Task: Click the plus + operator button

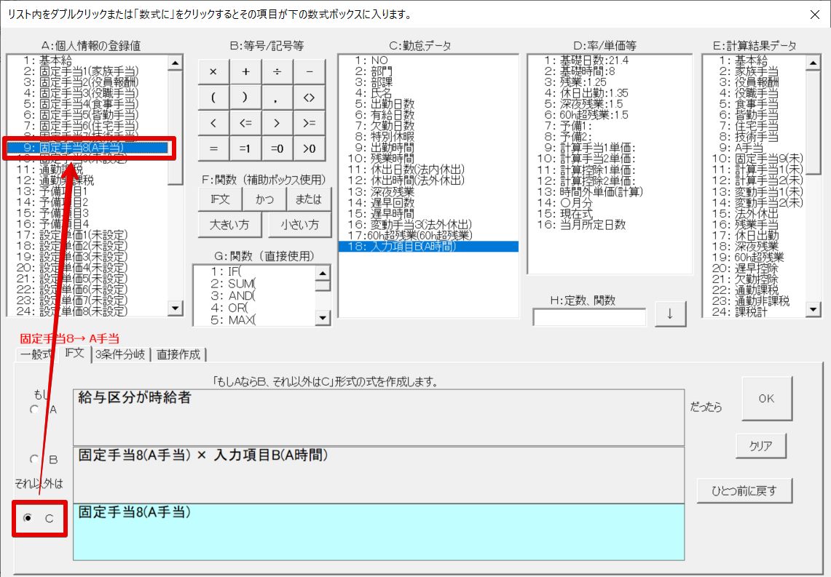Action: 245,71
